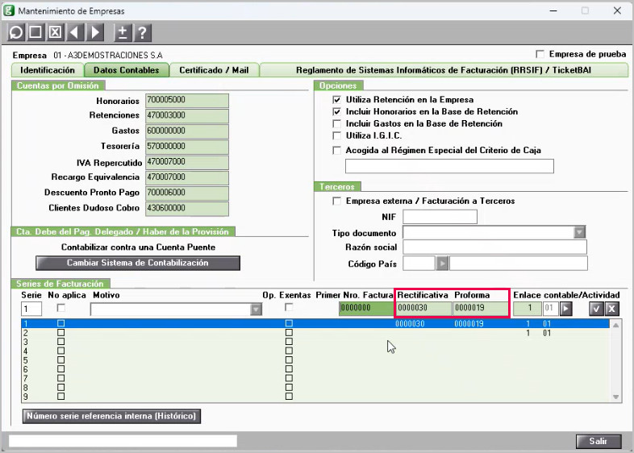Click the Salir button
This screenshot has height=453, width=634.
(x=599, y=441)
